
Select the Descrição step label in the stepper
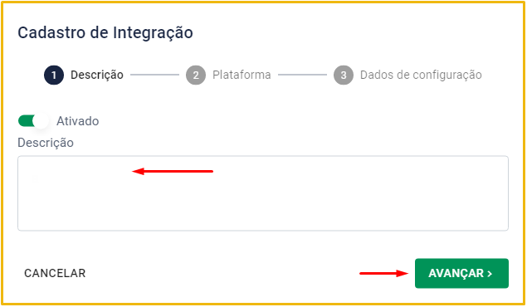pos(97,75)
